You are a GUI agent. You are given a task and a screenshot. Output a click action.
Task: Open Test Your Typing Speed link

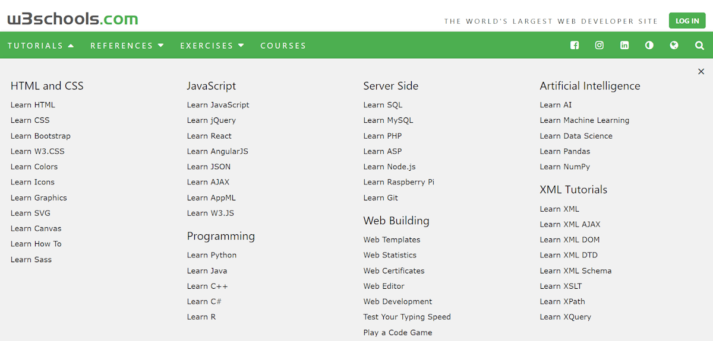pos(407,317)
